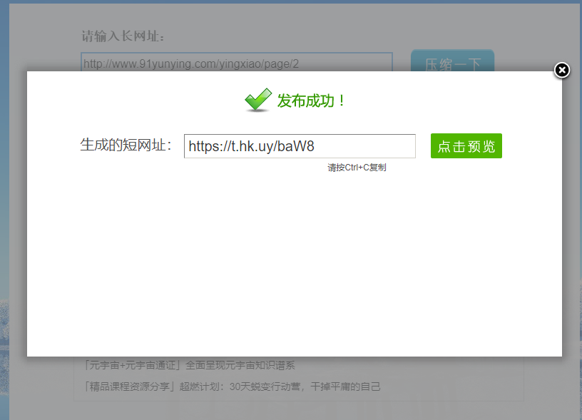Image resolution: width=582 pixels, height=420 pixels.
Task: Click the long URL input behind the dialog
Action: point(237,62)
